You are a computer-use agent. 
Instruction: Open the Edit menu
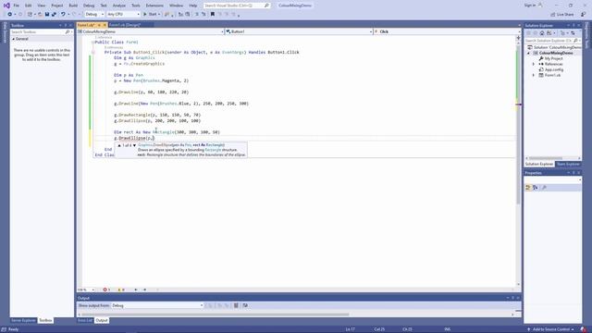tap(29, 6)
